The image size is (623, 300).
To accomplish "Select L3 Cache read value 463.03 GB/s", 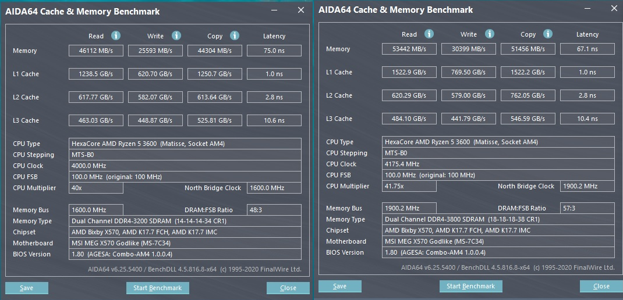I will (x=95, y=120).
